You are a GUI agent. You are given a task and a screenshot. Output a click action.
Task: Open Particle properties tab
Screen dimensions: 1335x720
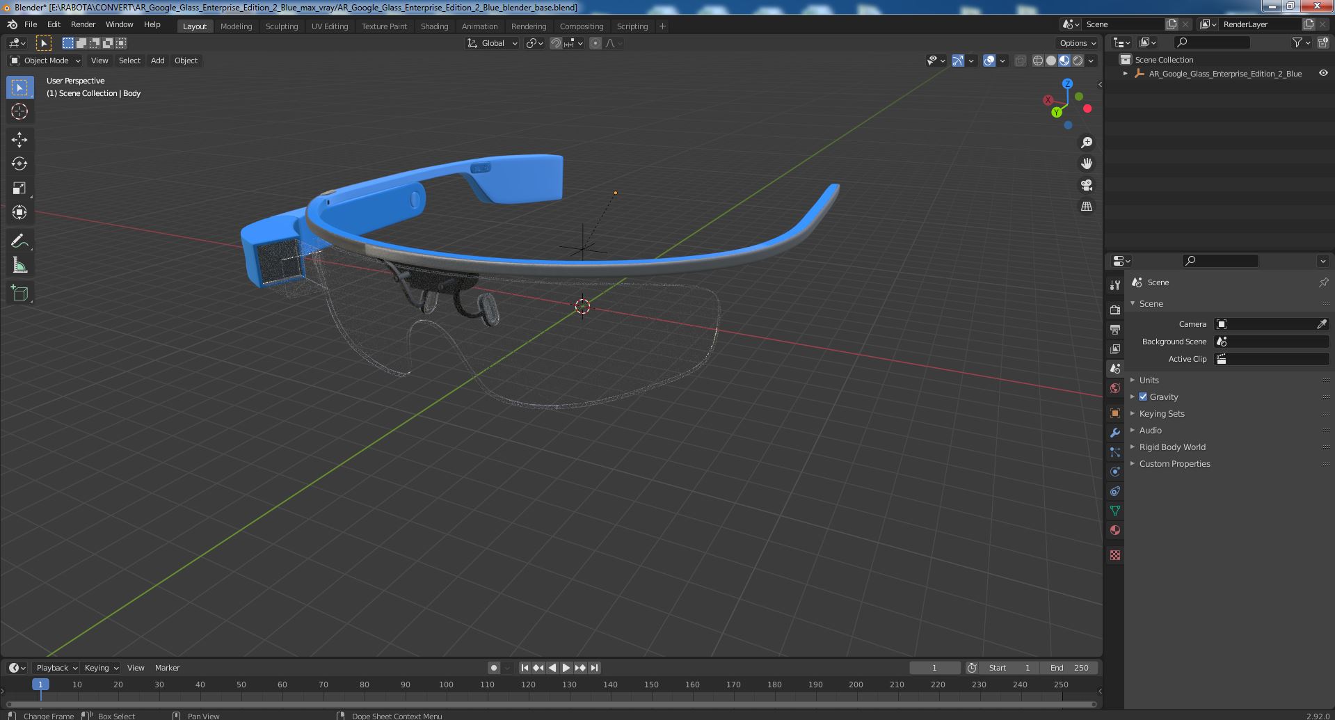click(x=1115, y=452)
